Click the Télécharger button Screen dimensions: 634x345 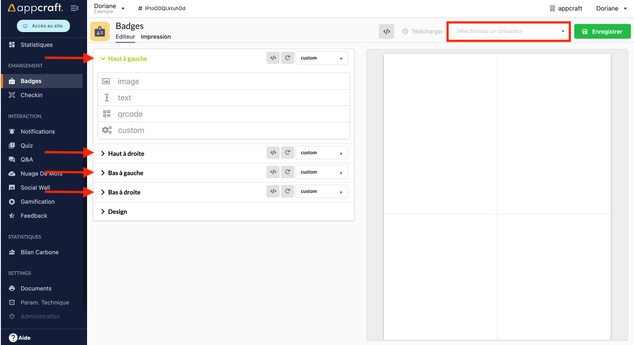click(x=423, y=32)
